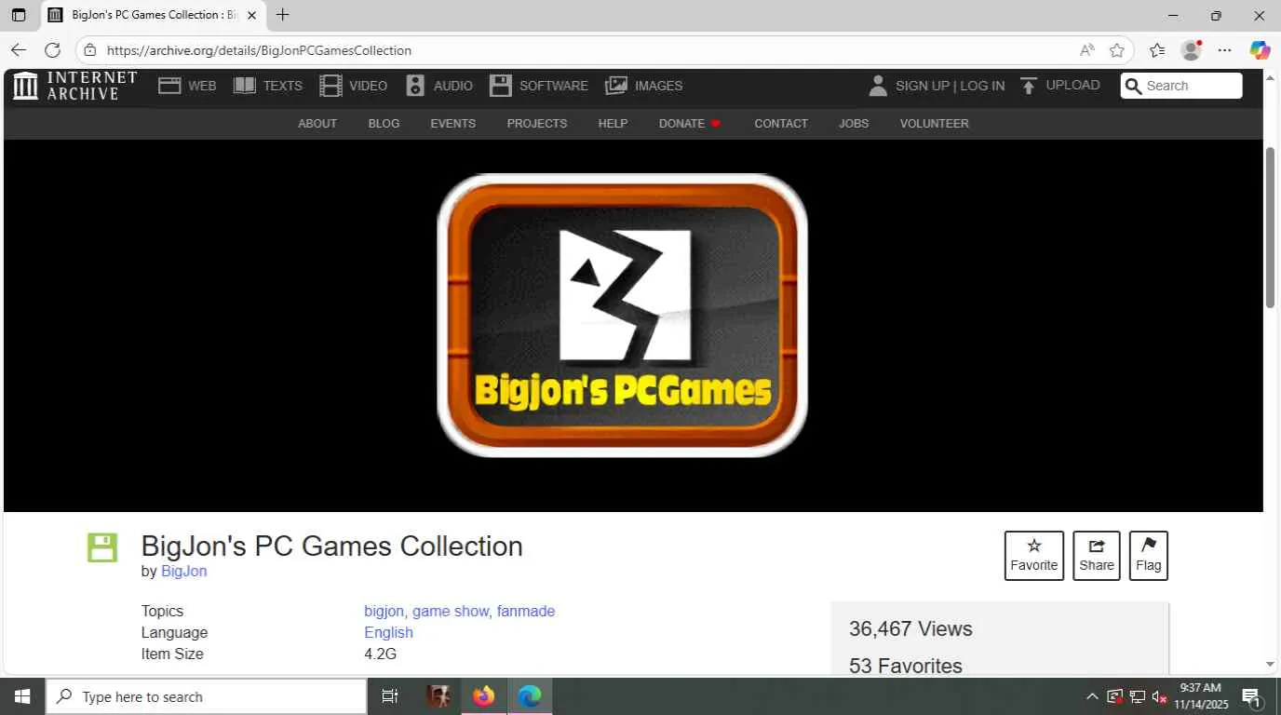Click the green floppy disk software icon
The height and width of the screenshot is (715, 1281).
point(102,547)
